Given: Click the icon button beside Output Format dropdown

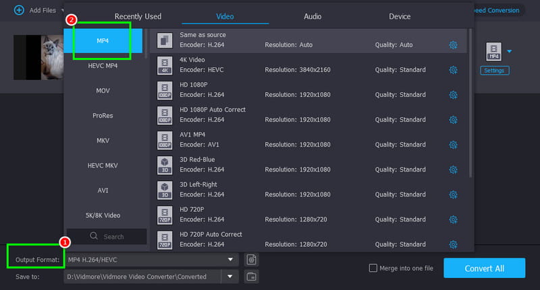Looking at the screenshot, I should [251, 260].
